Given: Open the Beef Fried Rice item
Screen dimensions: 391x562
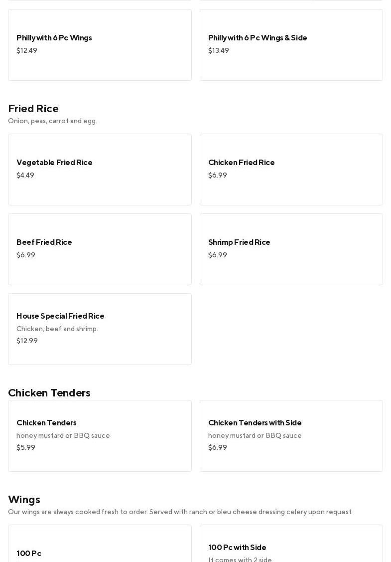Looking at the screenshot, I should (x=100, y=249).
